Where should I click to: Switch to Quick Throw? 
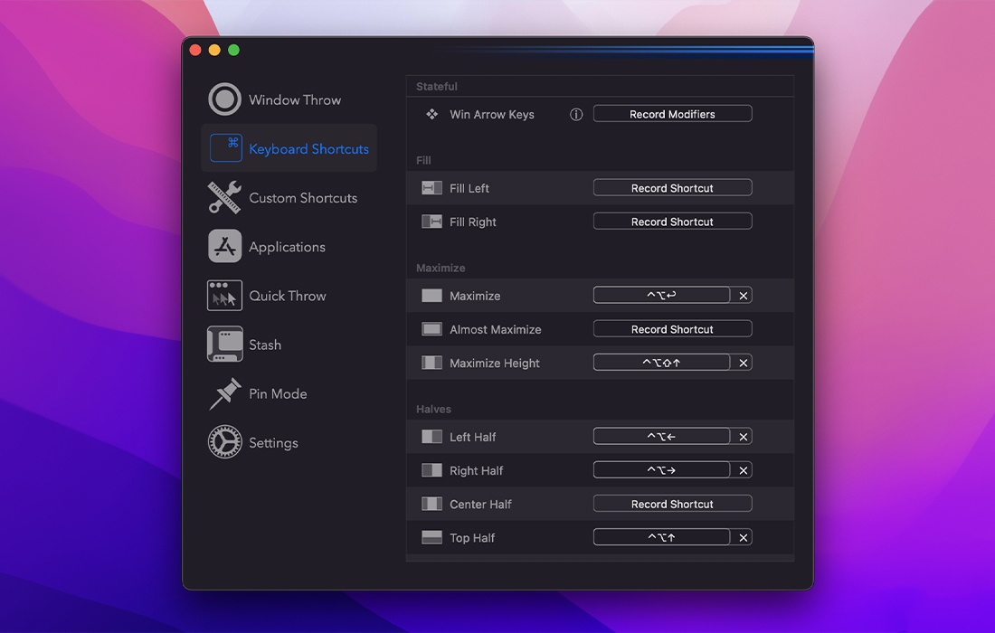pos(287,296)
